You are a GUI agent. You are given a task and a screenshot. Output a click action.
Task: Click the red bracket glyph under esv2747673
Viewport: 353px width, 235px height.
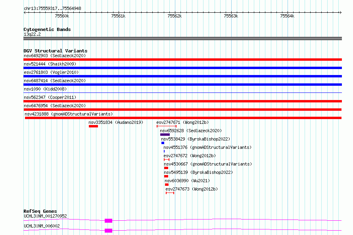pos(170,193)
